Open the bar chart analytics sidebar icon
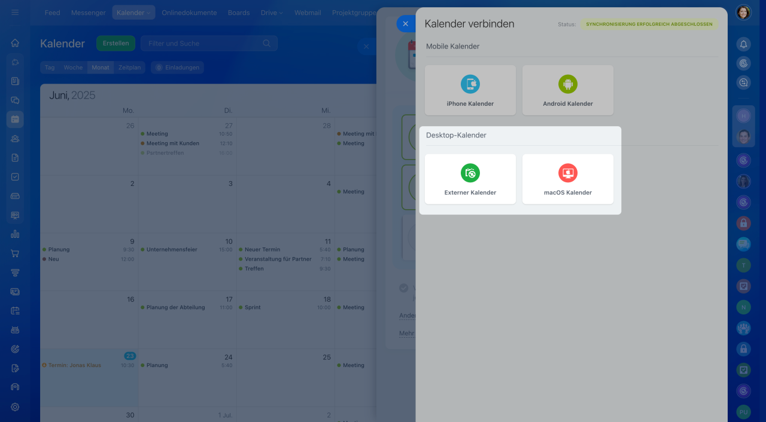The width and height of the screenshot is (766, 422). (15, 234)
